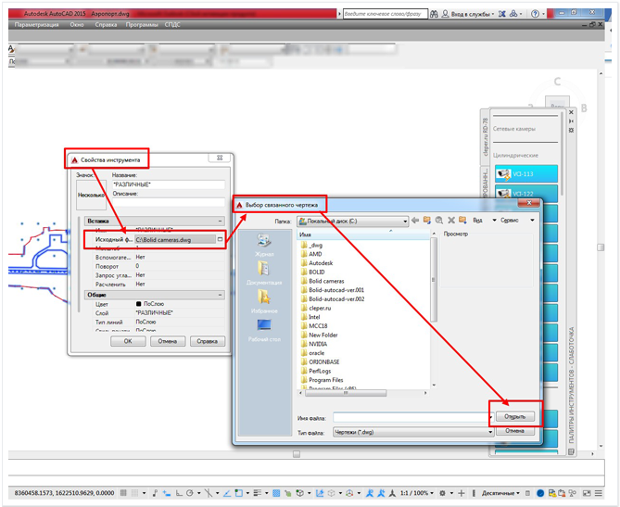The height and width of the screenshot is (507, 620).
Task: Toggle ortho mode in status bar
Action: pyautogui.click(x=179, y=493)
